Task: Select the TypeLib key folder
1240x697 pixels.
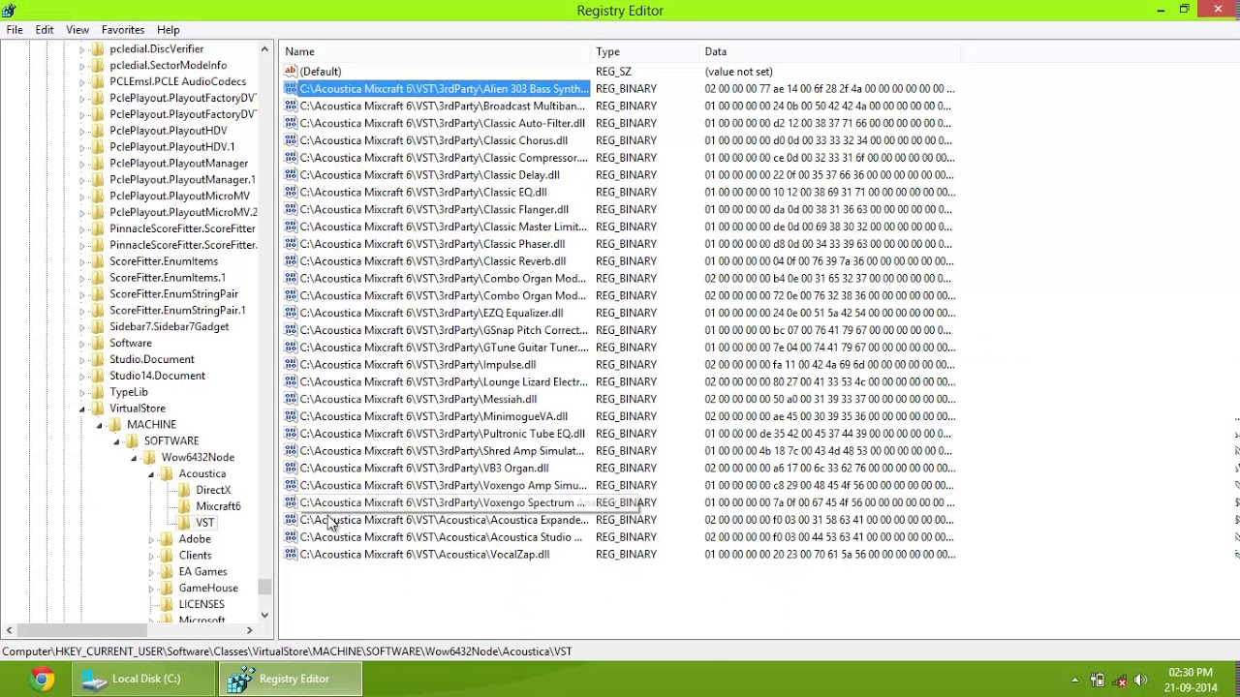Action: (x=129, y=392)
